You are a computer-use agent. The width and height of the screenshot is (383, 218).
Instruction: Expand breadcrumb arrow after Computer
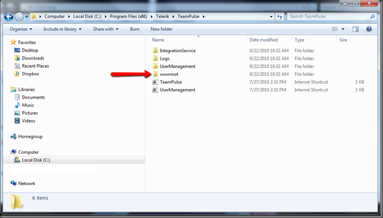pos(69,17)
